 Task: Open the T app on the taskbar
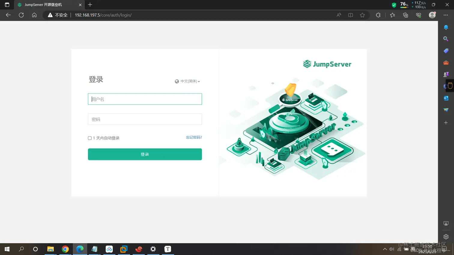click(168, 249)
